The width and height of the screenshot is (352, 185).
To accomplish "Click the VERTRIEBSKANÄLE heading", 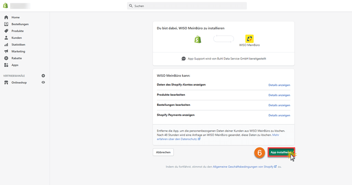I will pyautogui.click(x=14, y=76).
